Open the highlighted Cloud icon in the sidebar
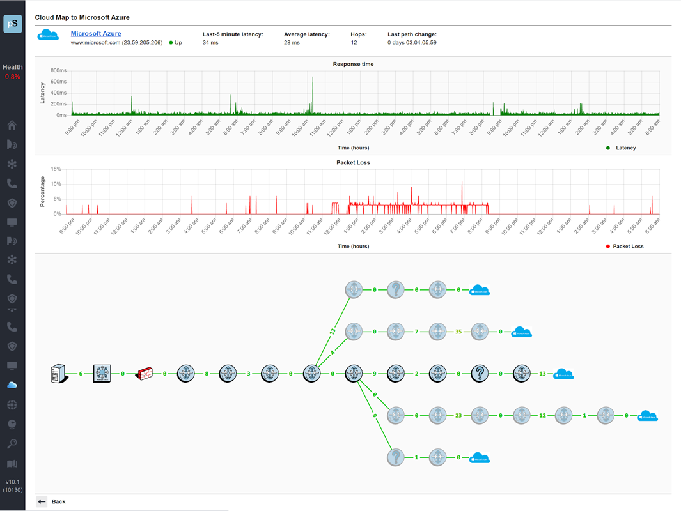The image size is (681, 511). [12, 385]
